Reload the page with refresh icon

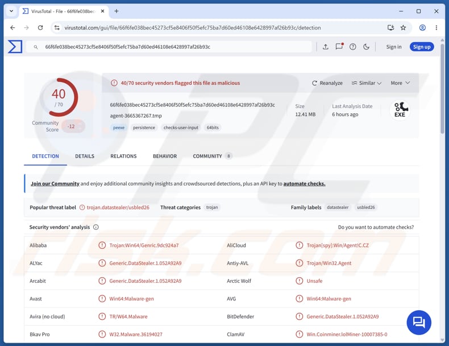tap(40, 27)
